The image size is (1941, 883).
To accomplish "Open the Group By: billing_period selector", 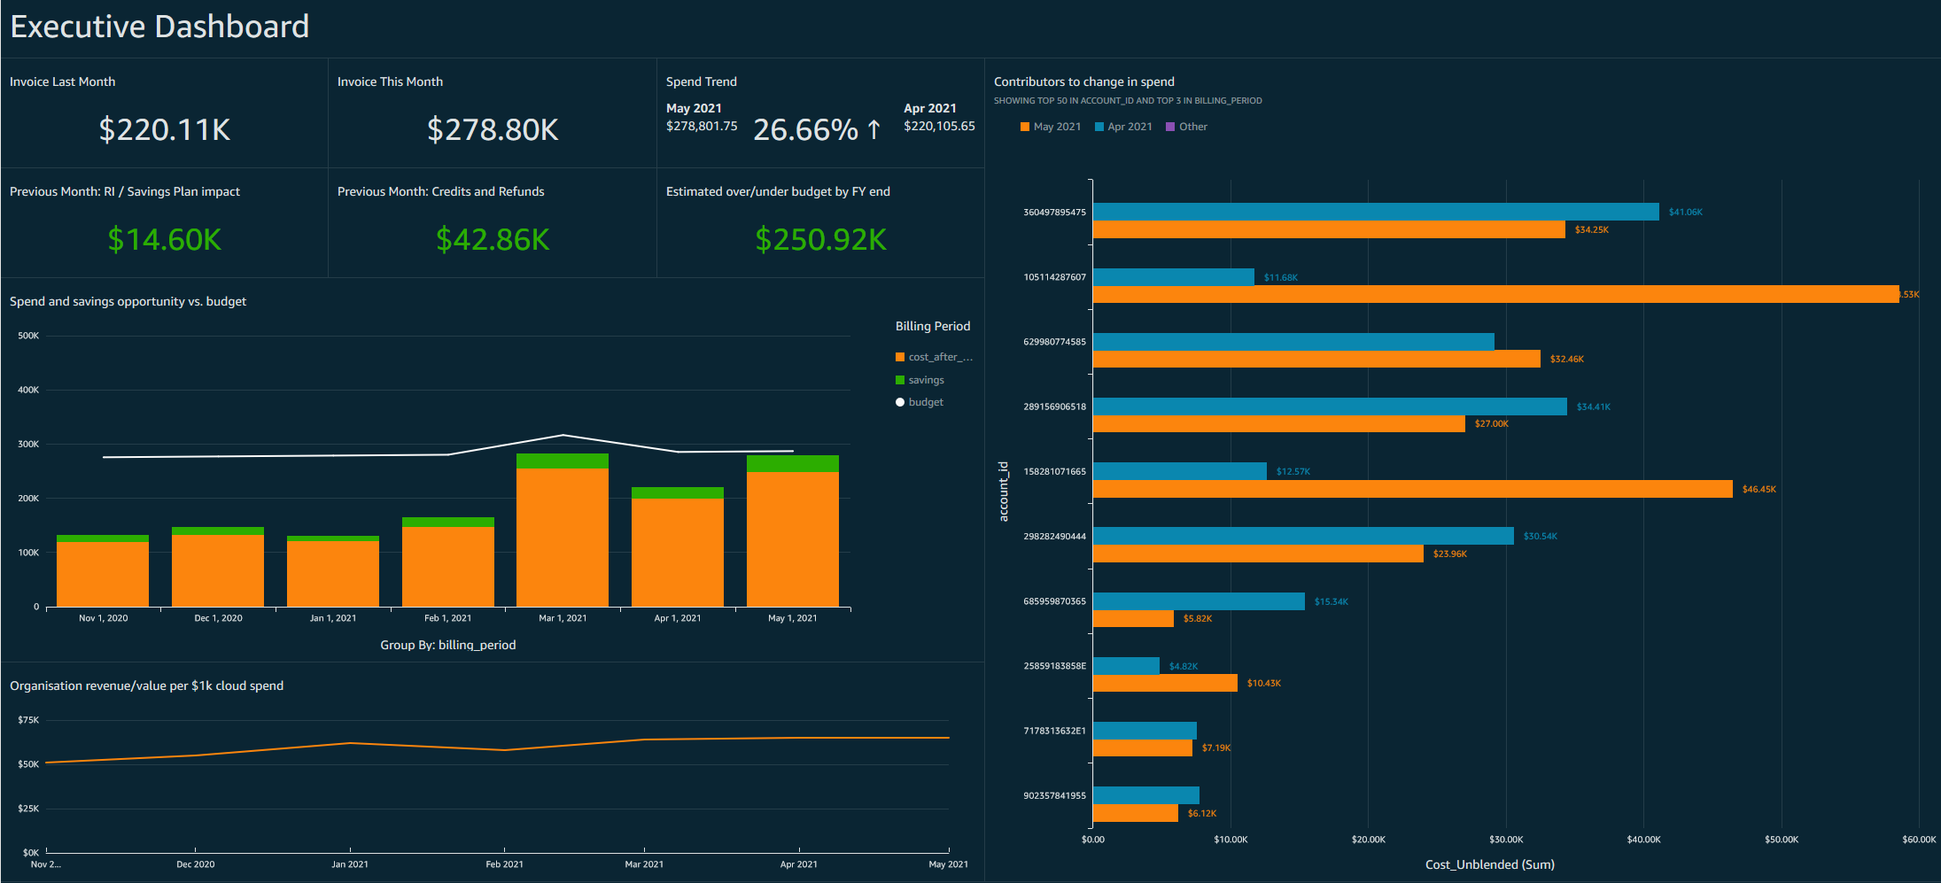I will pos(448,645).
